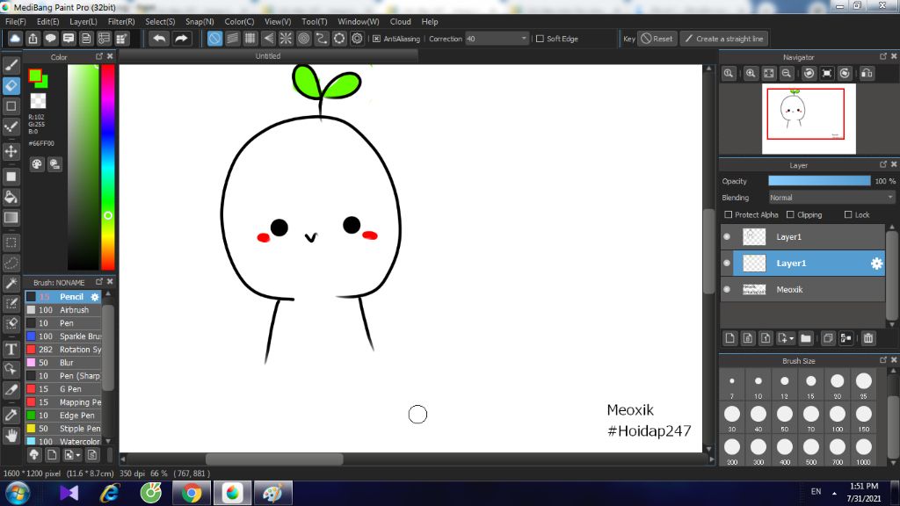Open the color palette icon in Color panel
Image resolution: width=900 pixels, height=506 pixels.
click(x=37, y=164)
